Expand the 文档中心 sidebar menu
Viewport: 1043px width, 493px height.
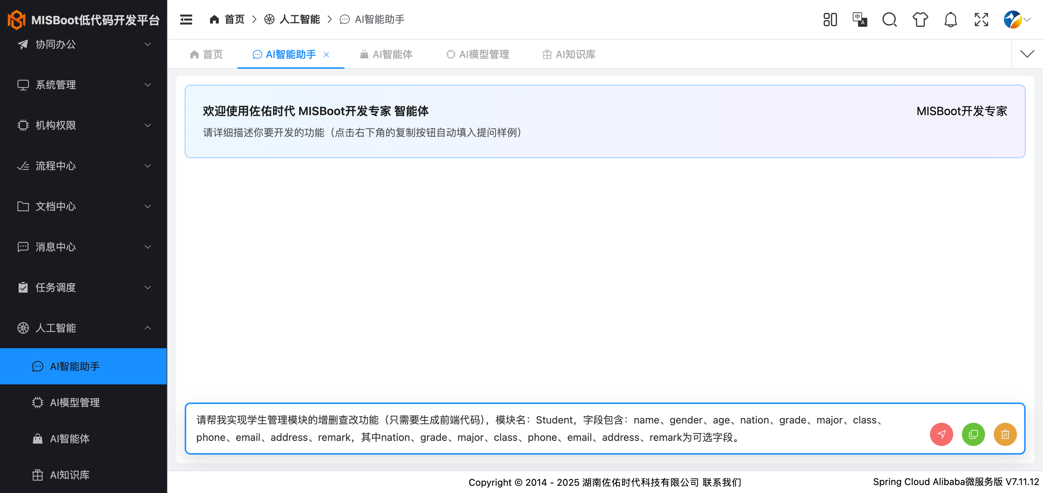(83, 206)
